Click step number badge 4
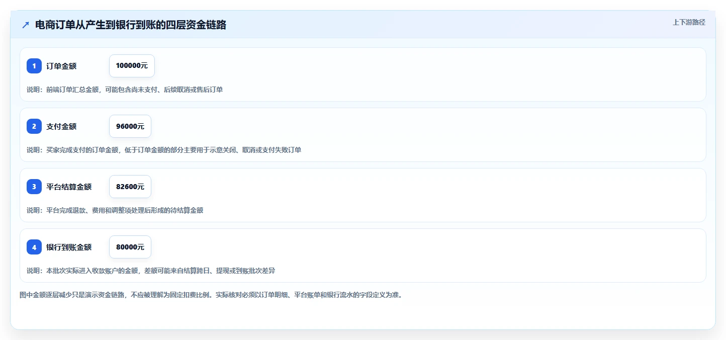Viewport: 726px width, 340px height. 34,247
